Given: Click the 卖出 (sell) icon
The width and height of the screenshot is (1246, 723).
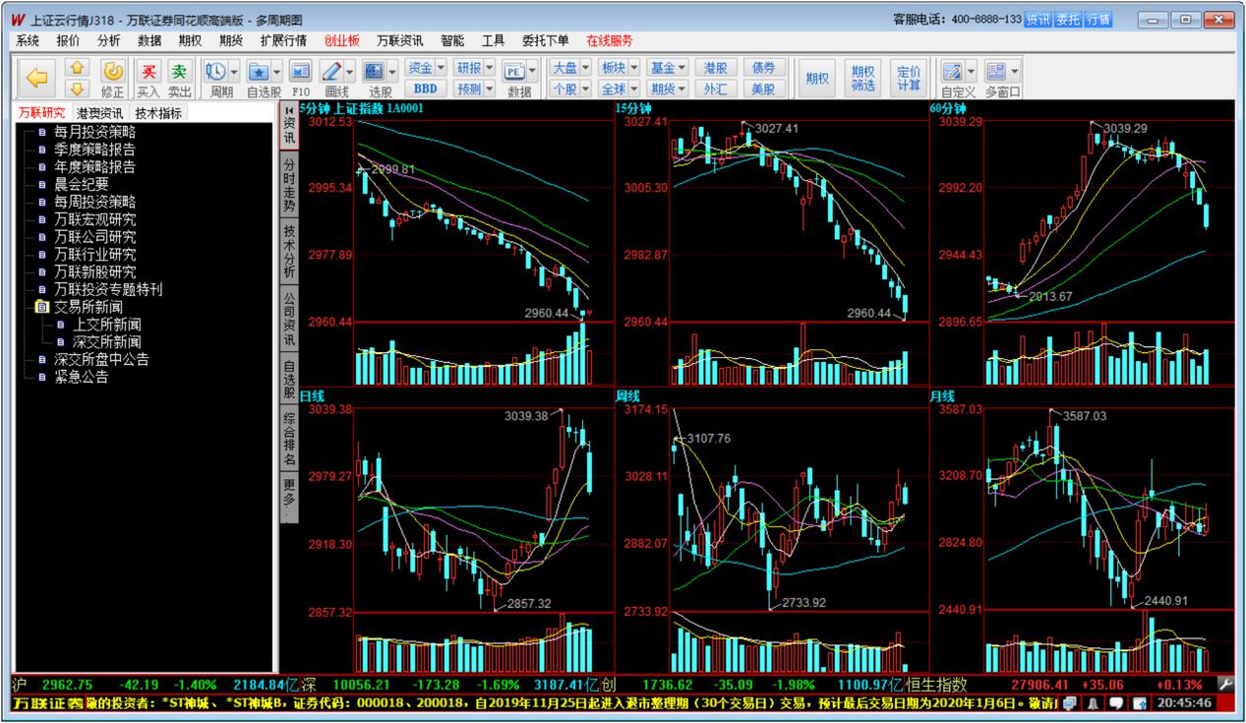Looking at the screenshot, I should 179,72.
